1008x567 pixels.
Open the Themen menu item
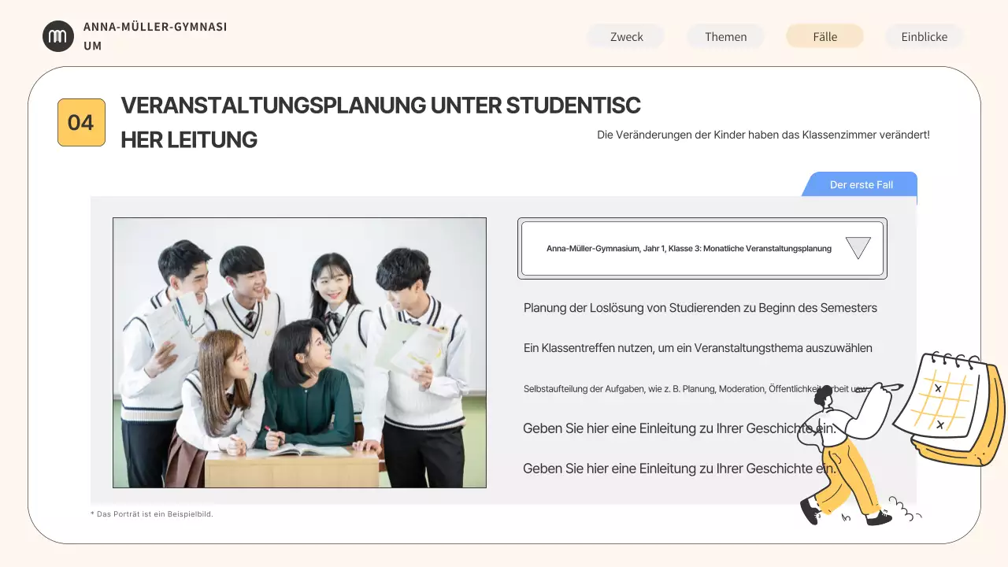pyautogui.click(x=725, y=36)
